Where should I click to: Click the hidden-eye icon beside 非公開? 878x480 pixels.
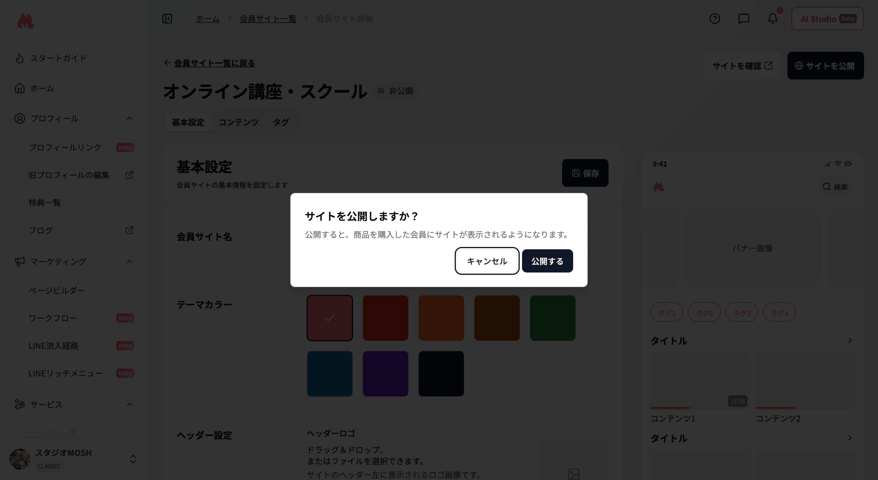click(381, 91)
